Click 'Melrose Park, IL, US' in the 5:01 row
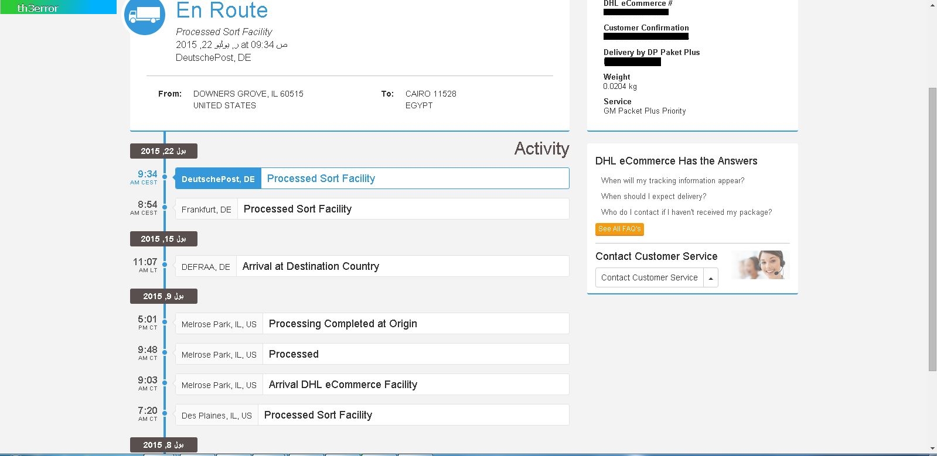This screenshot has height=456, width=937. 219,324
